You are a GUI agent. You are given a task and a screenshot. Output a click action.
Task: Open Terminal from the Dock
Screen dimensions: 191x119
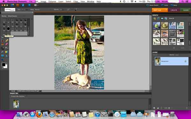[110, 114]
